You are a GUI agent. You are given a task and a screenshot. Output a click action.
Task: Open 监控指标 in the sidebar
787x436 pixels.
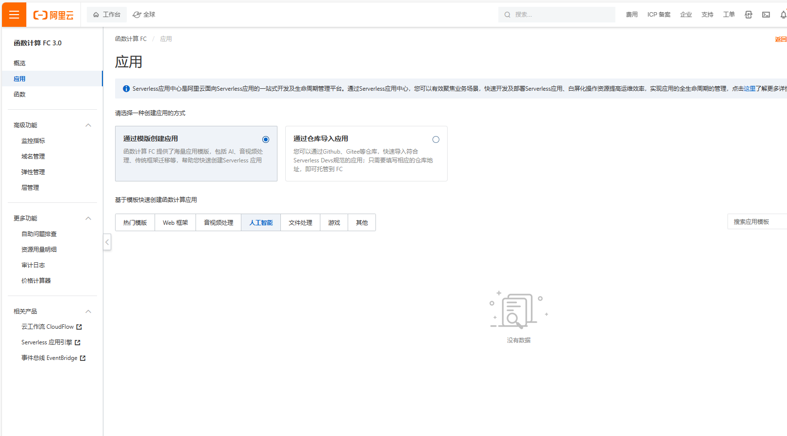33,141
